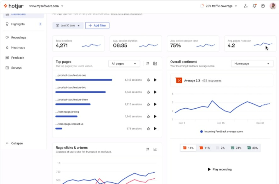
Task: Open the help question mark icon
Action: pyautogui.click(x=263, y=6)
